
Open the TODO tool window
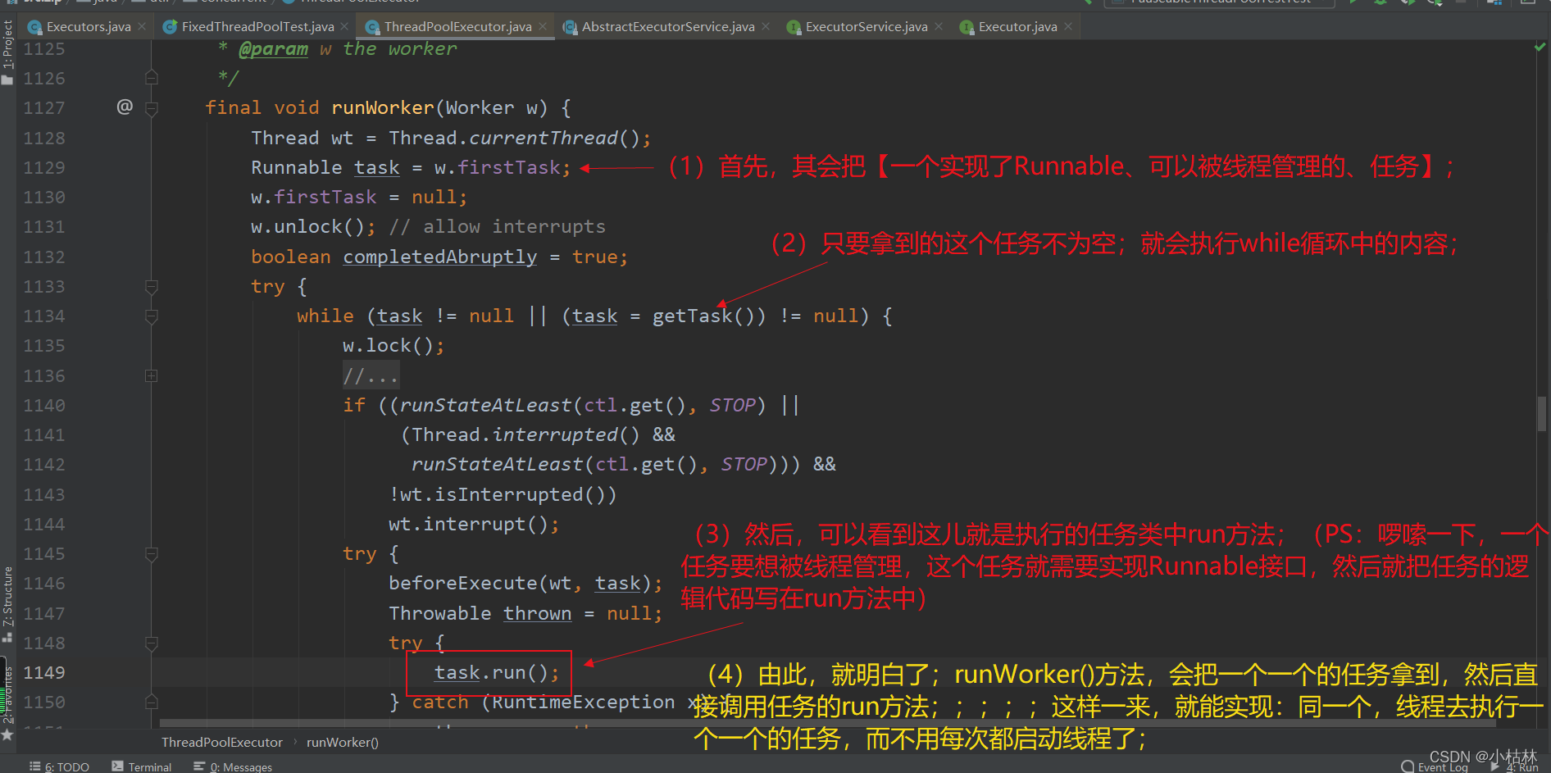[x=59, y=766]
